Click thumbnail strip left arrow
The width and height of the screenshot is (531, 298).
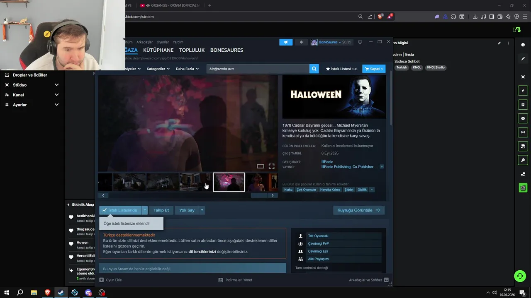coord(103,195)
